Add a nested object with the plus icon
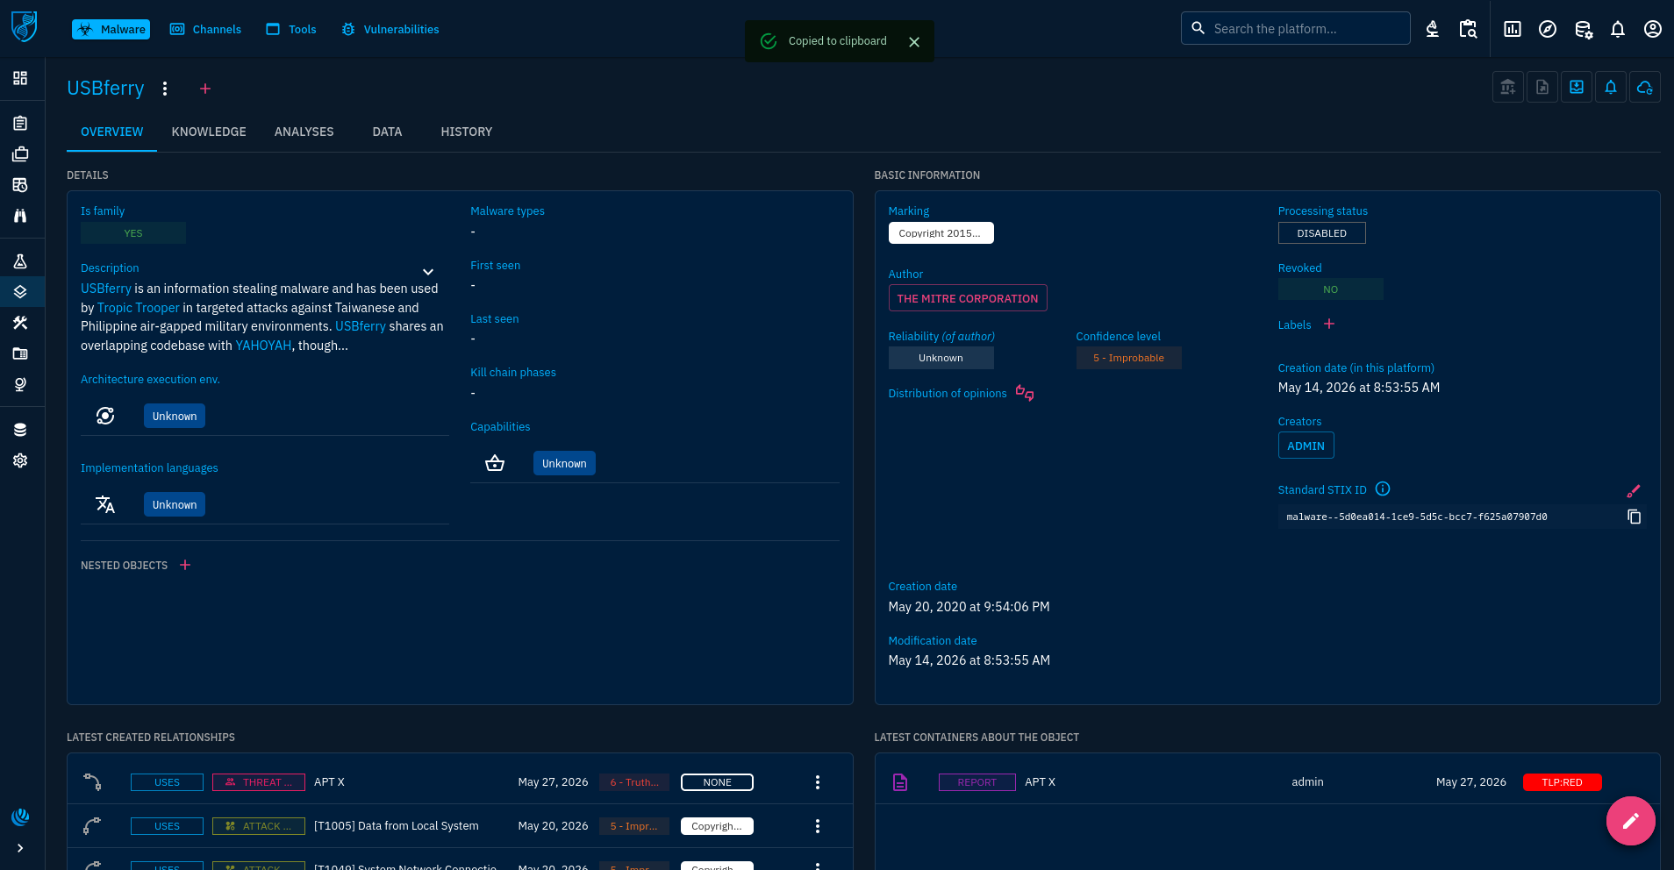The height and width of the screenshot is (870, 1674). click(185, 565)
